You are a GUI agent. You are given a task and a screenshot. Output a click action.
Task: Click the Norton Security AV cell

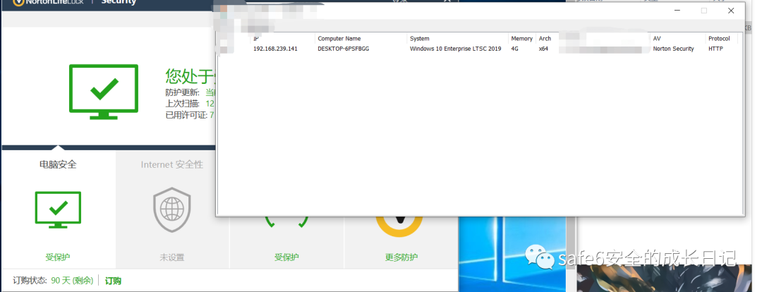point(674,49)
